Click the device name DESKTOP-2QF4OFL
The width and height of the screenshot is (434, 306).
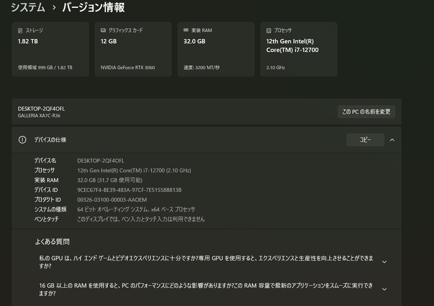[x=41, y=109]
